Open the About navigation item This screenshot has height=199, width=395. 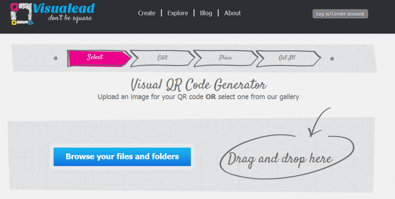(233, 13)
